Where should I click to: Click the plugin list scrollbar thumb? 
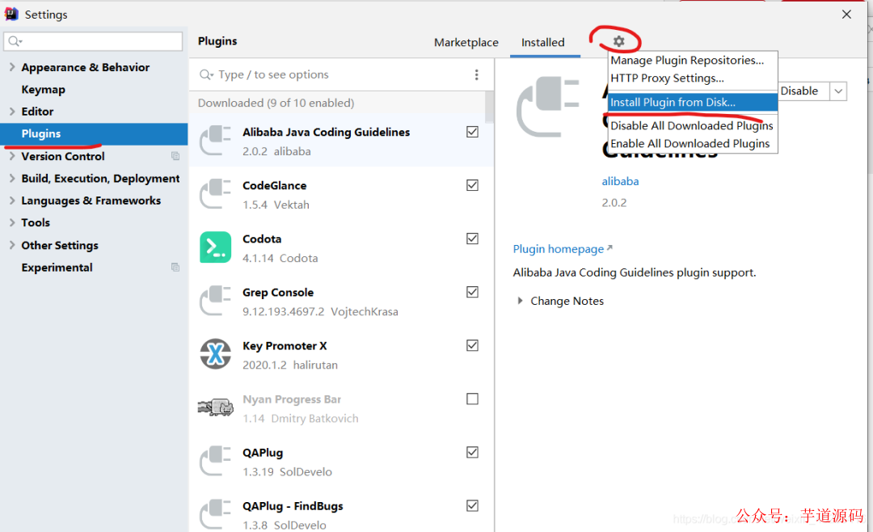(489, 107)
